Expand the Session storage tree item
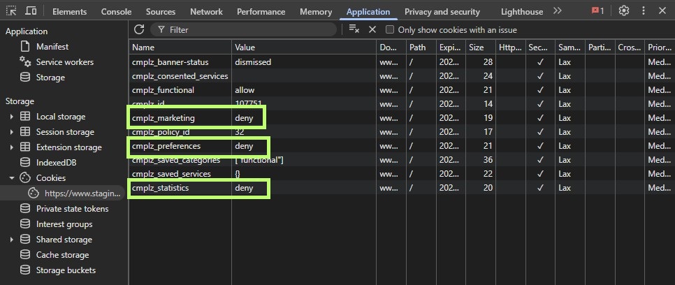The height and width of the screenshot is (285, 675). 12,132
